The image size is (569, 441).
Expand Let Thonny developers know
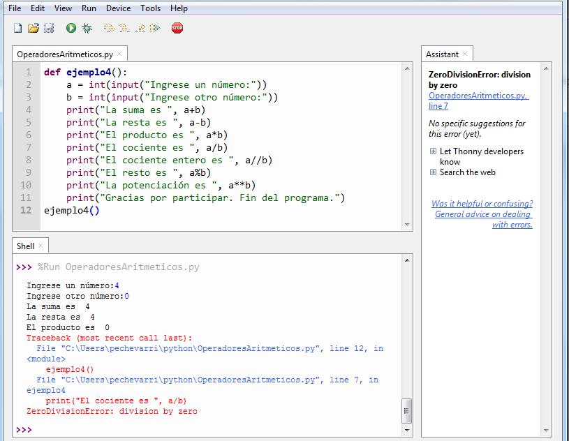click(434, 151)
